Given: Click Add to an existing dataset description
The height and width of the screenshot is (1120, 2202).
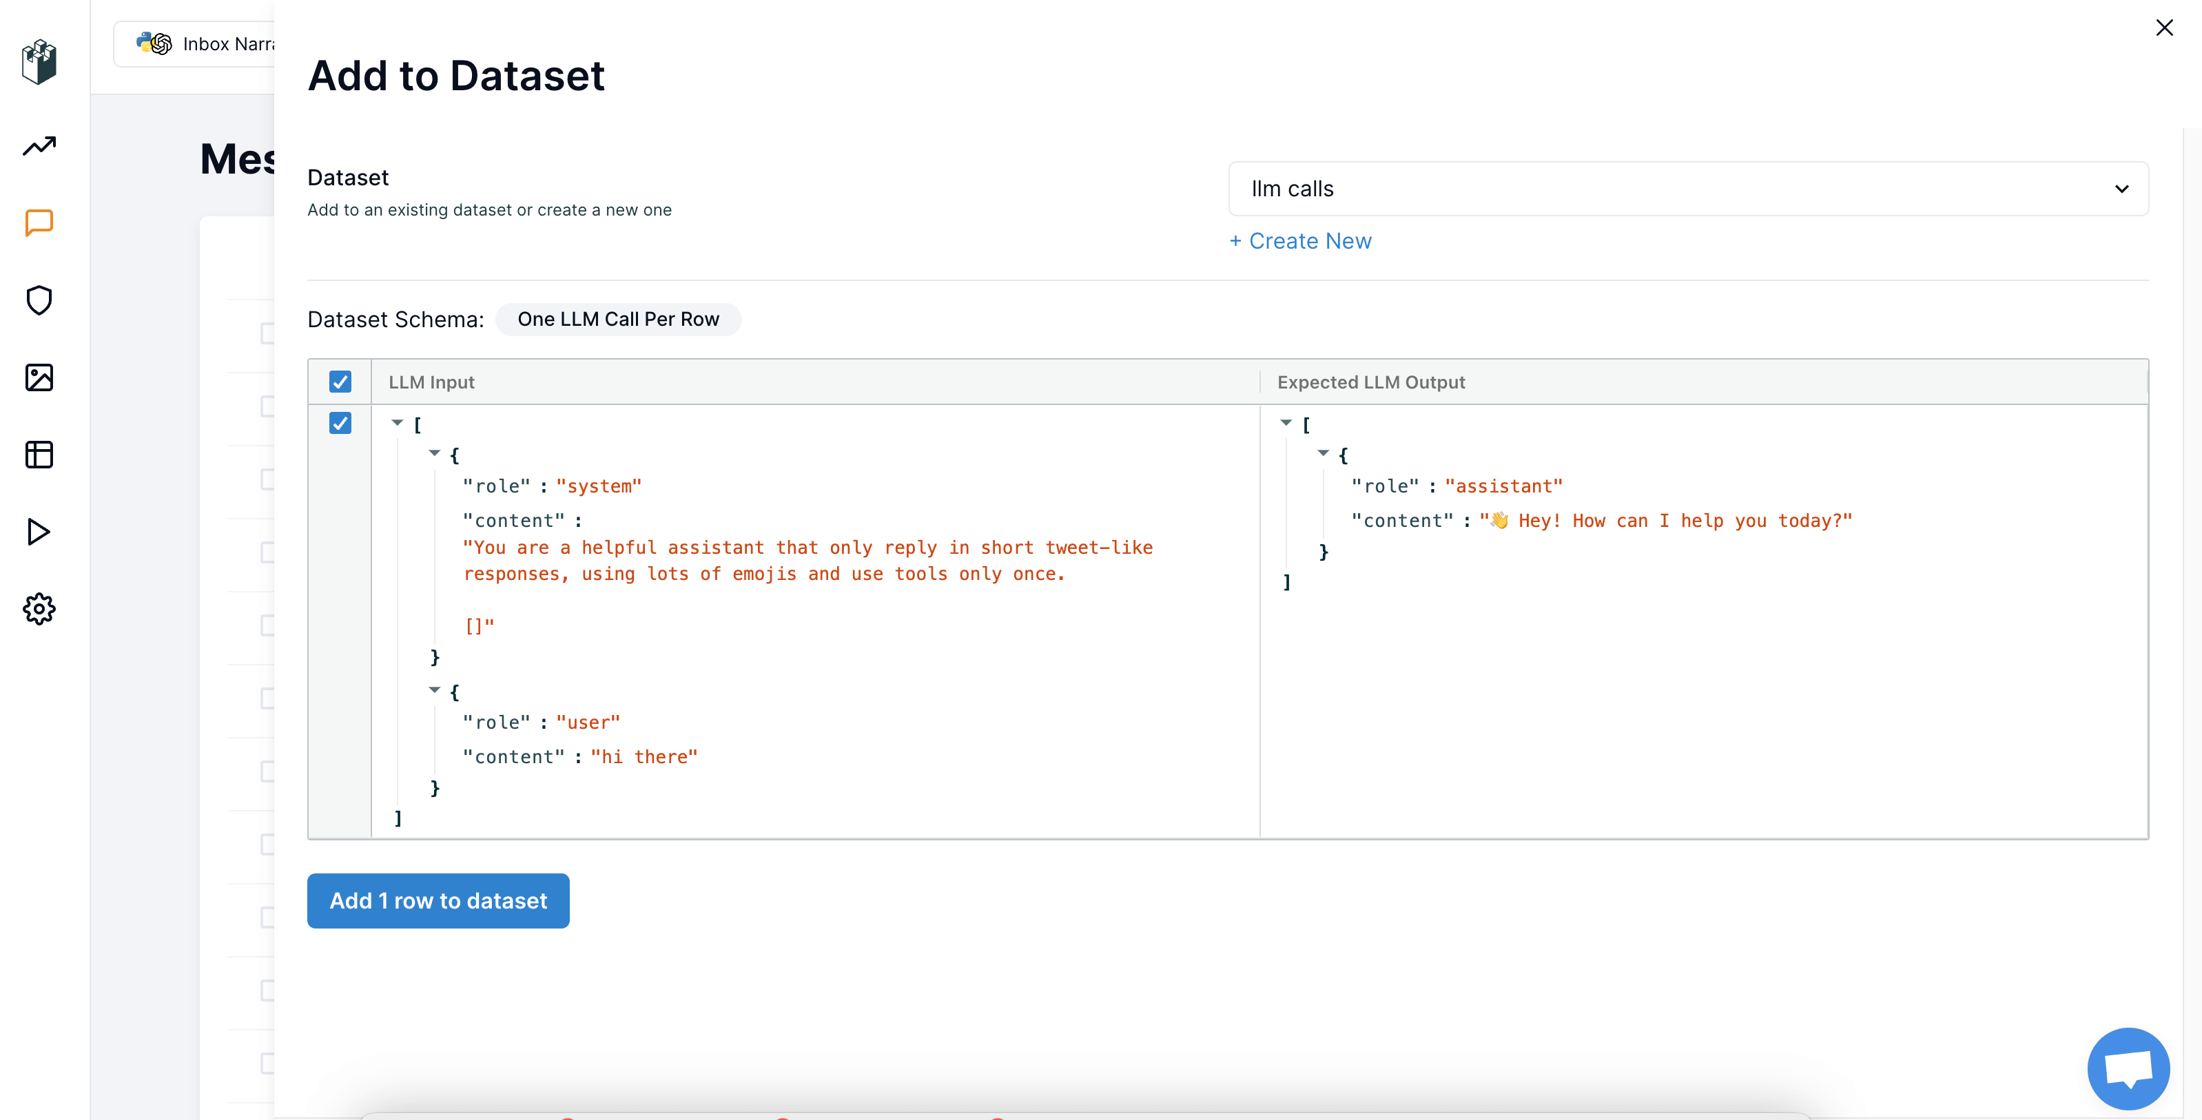Looking at the screenshot, I should [490, 209].
